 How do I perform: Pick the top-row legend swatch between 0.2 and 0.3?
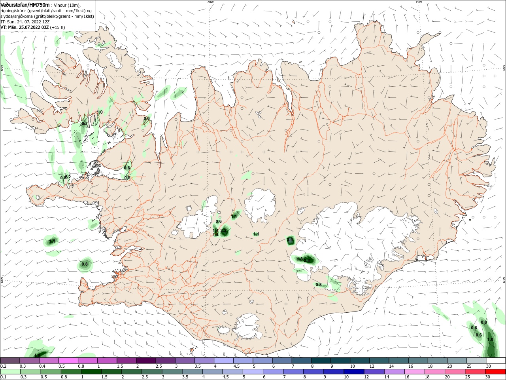point(10,361)
